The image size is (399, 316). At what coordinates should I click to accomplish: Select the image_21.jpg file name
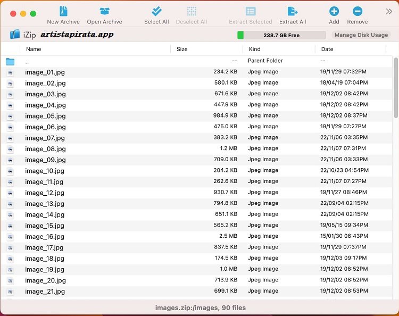(x=45, y=292)
